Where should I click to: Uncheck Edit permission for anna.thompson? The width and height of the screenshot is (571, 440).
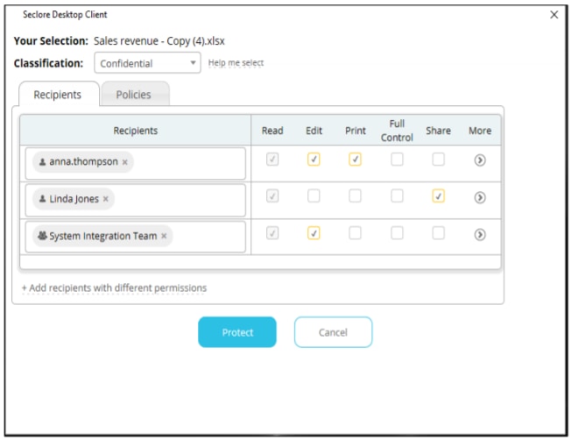314,160
